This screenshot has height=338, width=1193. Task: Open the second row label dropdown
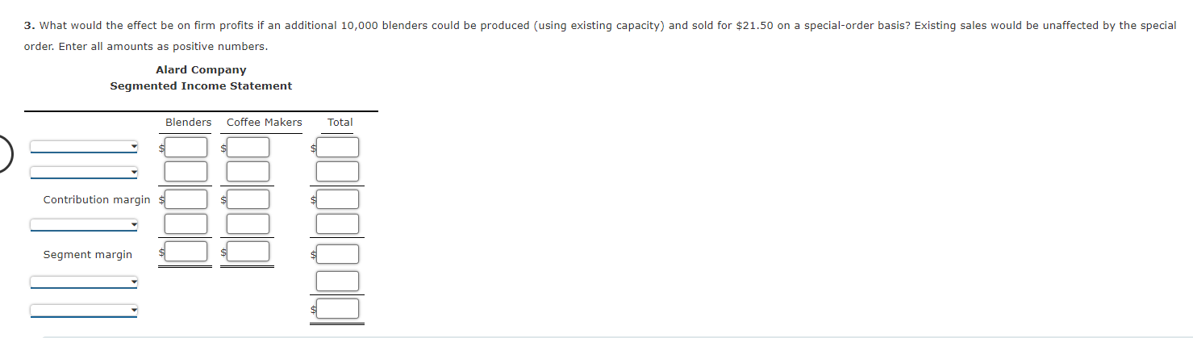coord(84,173)
